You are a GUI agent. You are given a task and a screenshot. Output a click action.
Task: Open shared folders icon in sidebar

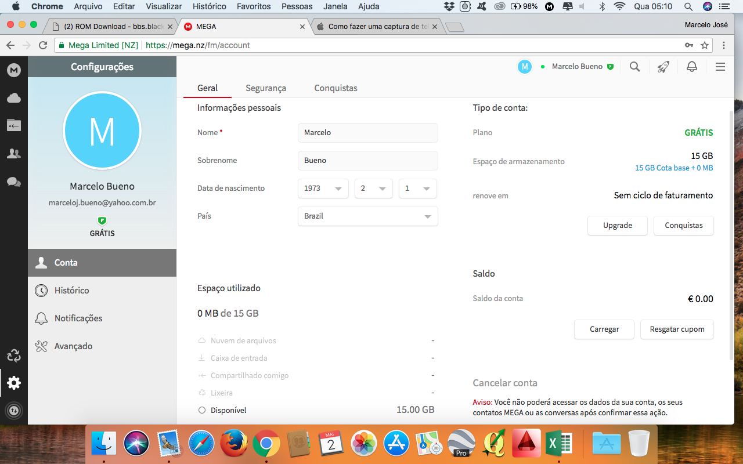[14, 125]
